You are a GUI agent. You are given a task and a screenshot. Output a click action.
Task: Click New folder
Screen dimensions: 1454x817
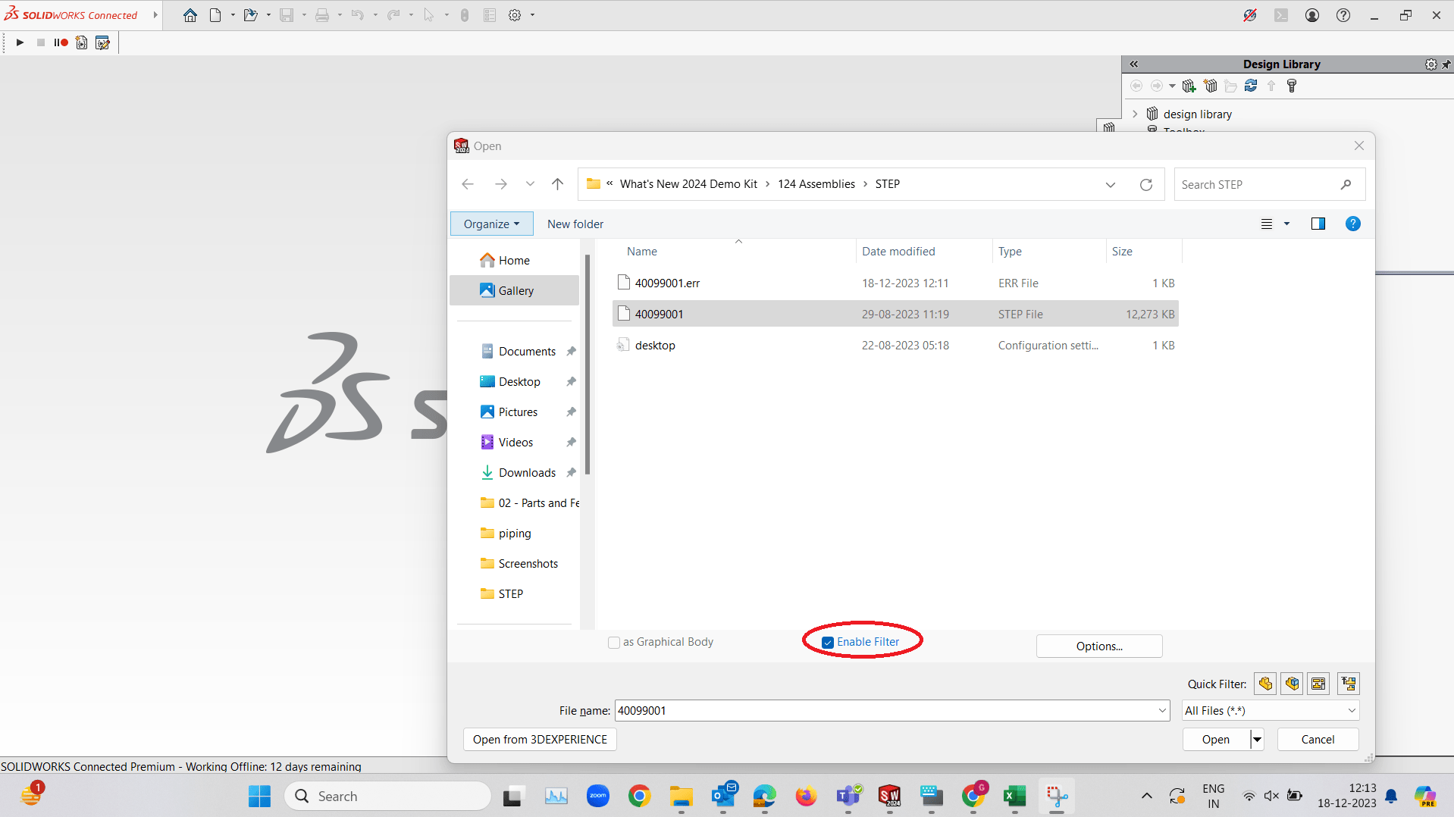click(x=575, y=224)
